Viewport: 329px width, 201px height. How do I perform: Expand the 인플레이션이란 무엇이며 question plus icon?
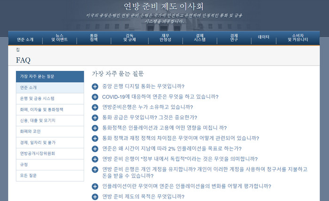[95, 186]
